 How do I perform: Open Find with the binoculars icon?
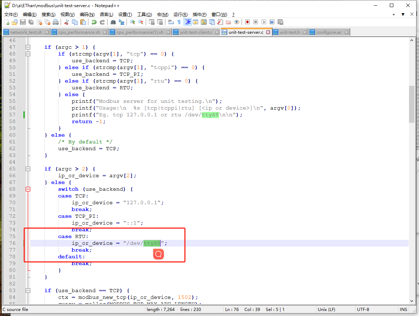point(113,22)
